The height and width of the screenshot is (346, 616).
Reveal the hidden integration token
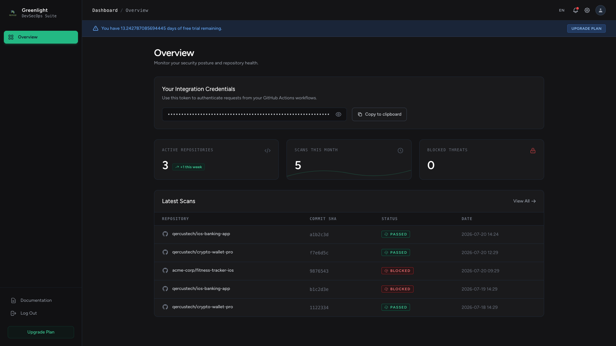pos(338,114)
